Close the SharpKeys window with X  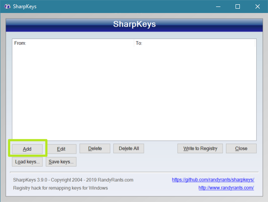pyautogui.click(x=258, y=6)
